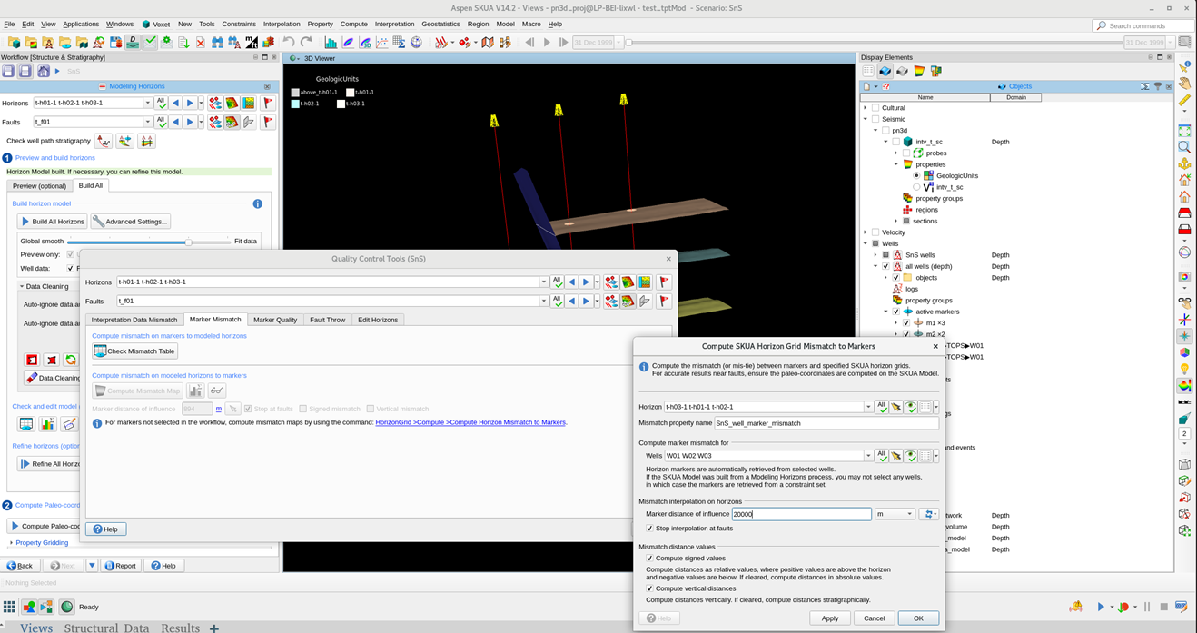
Task: Adjust the Global smooth slider handle
Action: (189, 242)
